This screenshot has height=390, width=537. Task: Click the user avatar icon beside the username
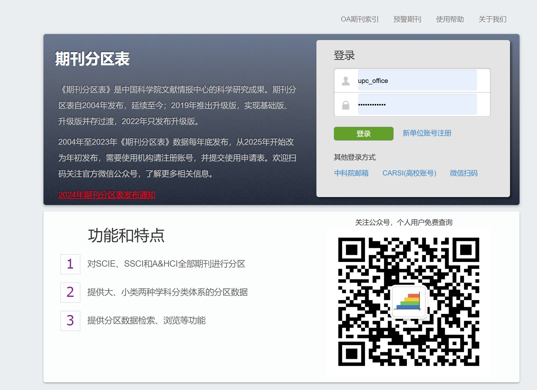click(x=346, y=81)
